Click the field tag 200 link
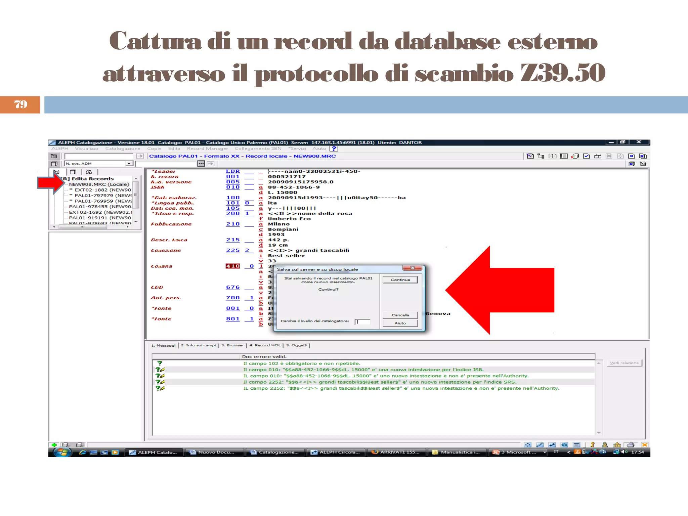This screenshot has height=516, width=688. click(233, 213)
